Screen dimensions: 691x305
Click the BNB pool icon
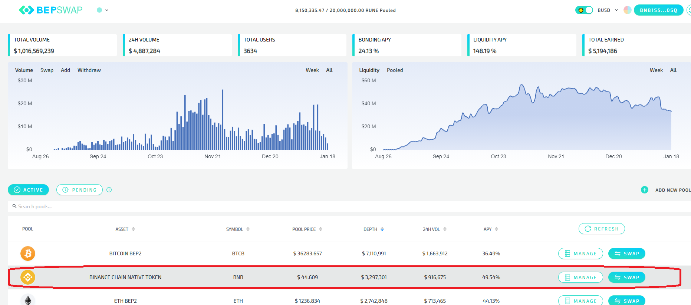click(x=28, y=277)
